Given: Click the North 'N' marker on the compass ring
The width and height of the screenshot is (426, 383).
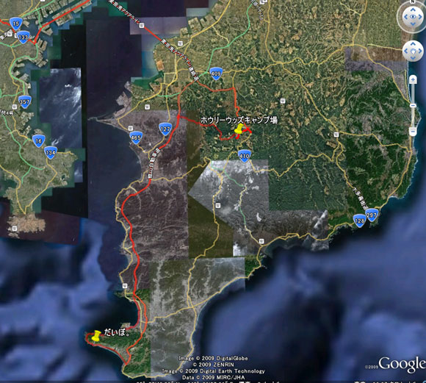Looking at the screenshot, I should tap(413, 1).
